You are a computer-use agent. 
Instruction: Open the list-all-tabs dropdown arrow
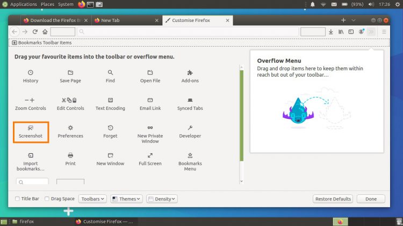pos(354,20)
